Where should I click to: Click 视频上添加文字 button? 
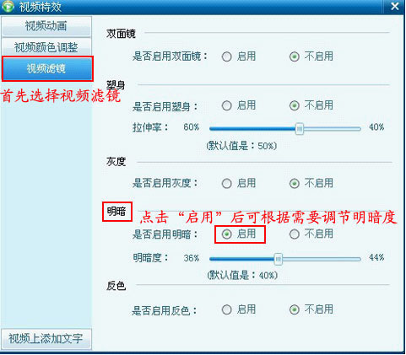[x=46, y=339]
